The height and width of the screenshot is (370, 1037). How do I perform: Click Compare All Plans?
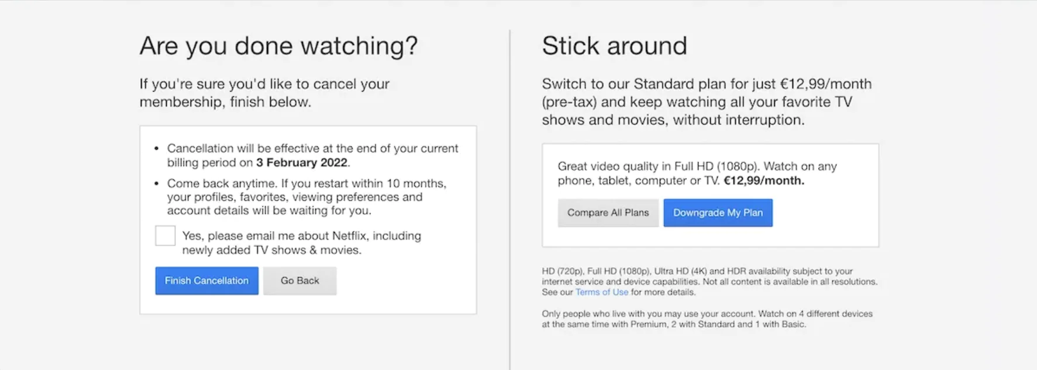point(608,212)
